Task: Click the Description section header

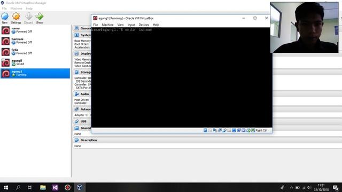Action: (89, 140)
